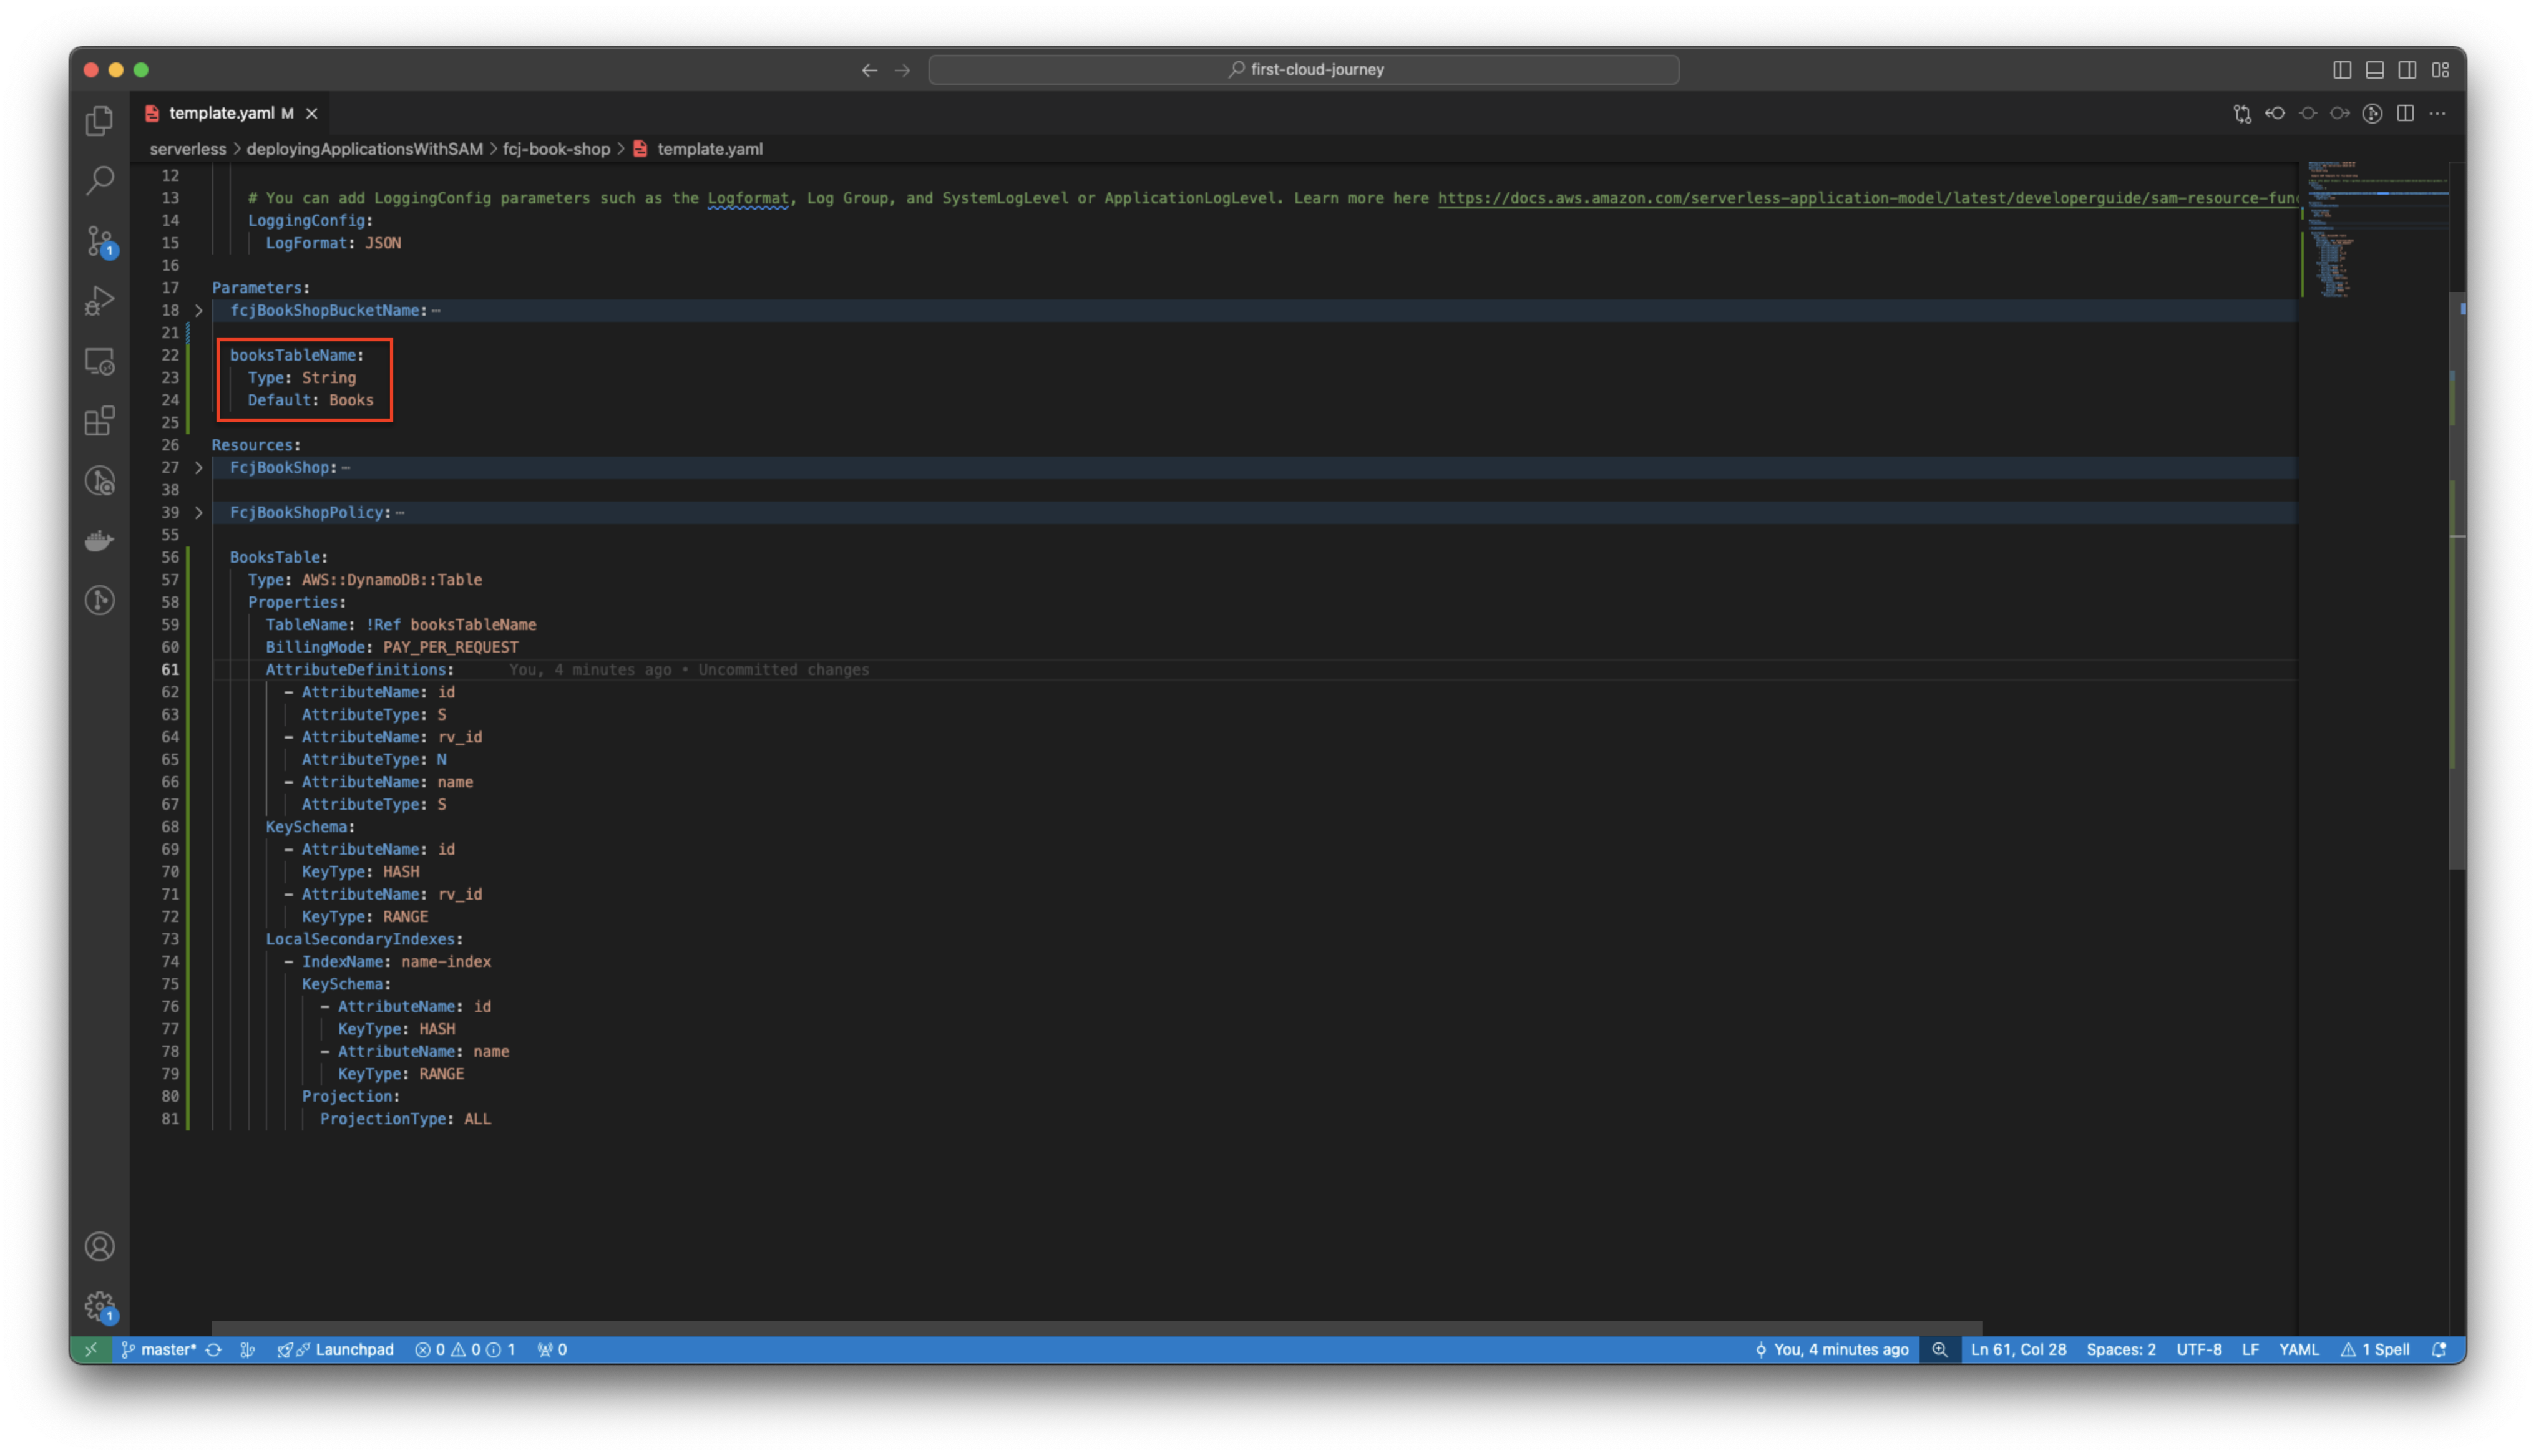The width and height of the screenshot is (2536, 1456).
Task: Change language mode via YAML
Action: click(x=2299, y=1350)
